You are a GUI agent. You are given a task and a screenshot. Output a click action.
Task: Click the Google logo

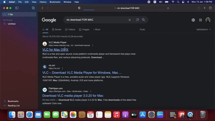49,20
